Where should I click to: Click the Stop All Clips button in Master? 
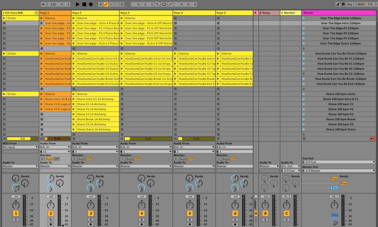372,139
